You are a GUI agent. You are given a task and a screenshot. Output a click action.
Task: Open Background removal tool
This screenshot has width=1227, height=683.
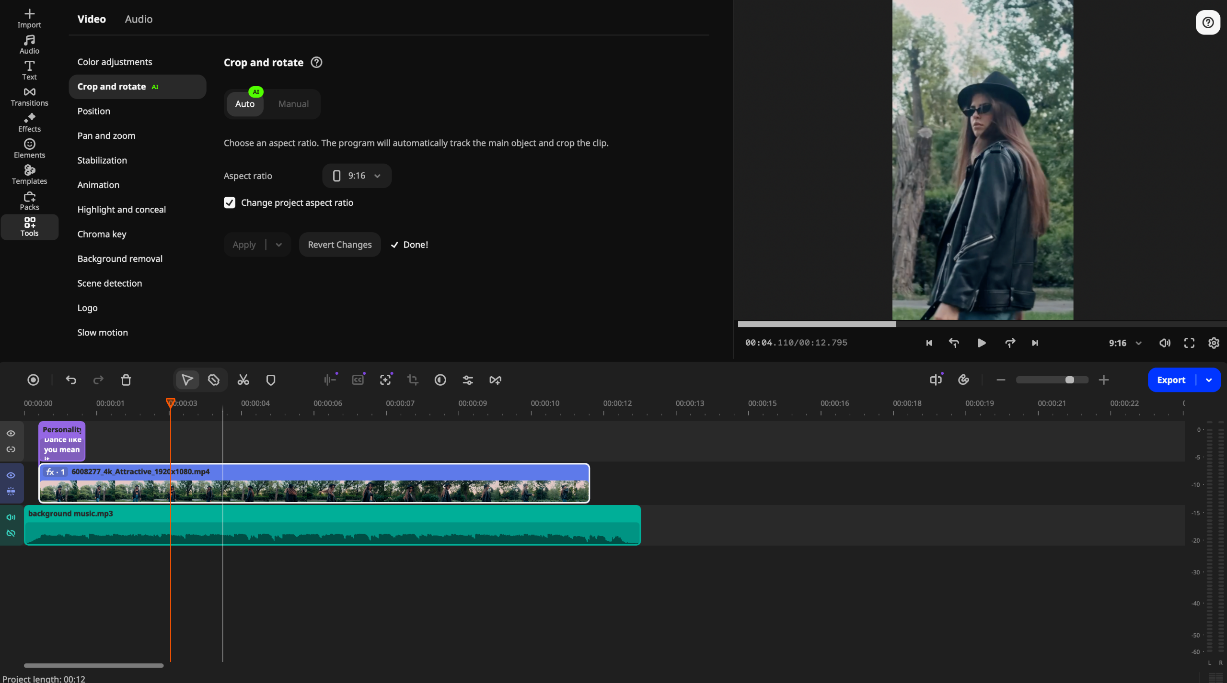120,258
